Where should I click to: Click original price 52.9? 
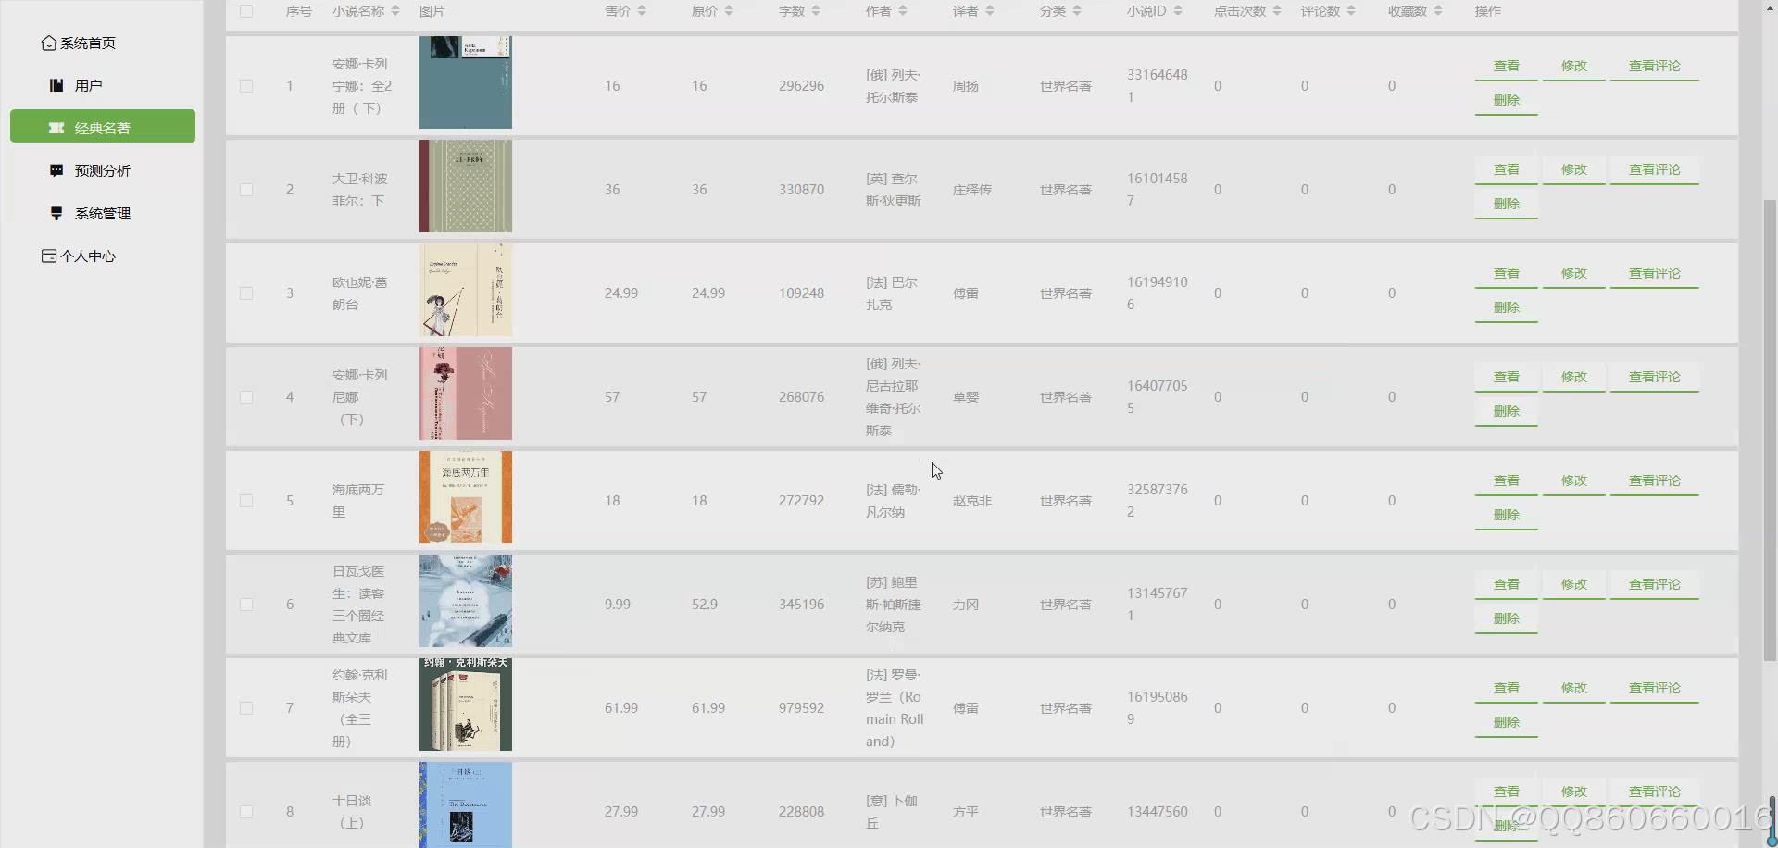coord(705,605)
